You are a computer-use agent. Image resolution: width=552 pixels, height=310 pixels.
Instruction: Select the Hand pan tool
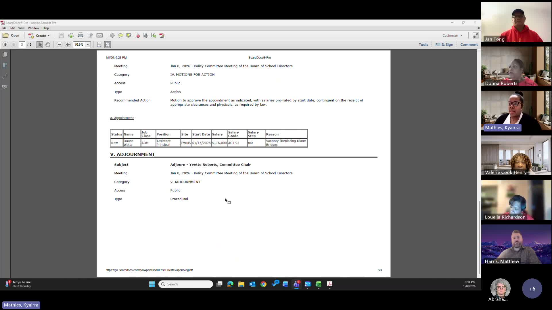[x=48, y=44]
